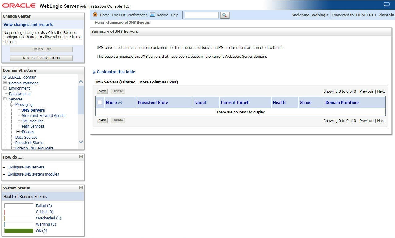Collapse the Messaging tree node
Screen dimensions: 395x238
[x=11, y=104]
